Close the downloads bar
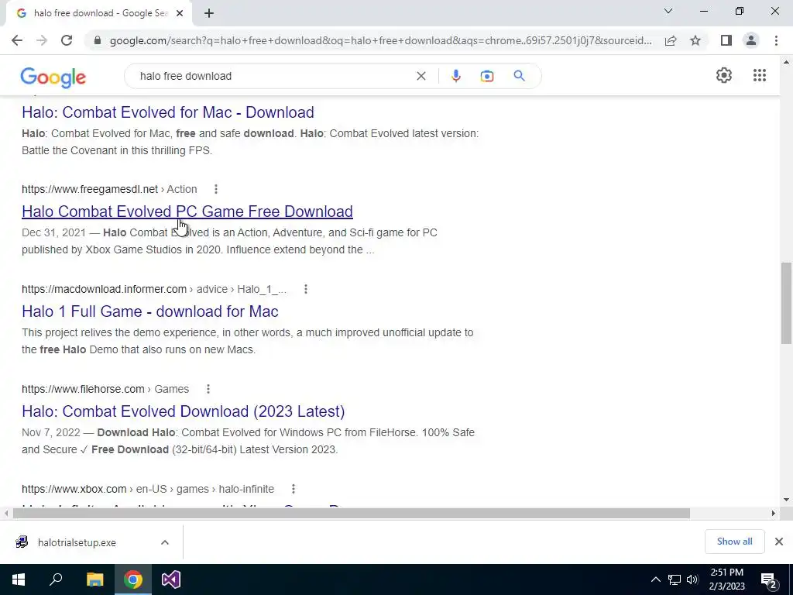 [779, 542]
